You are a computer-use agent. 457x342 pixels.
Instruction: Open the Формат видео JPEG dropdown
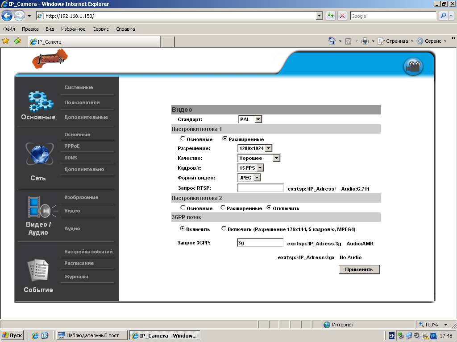(257, 178)
